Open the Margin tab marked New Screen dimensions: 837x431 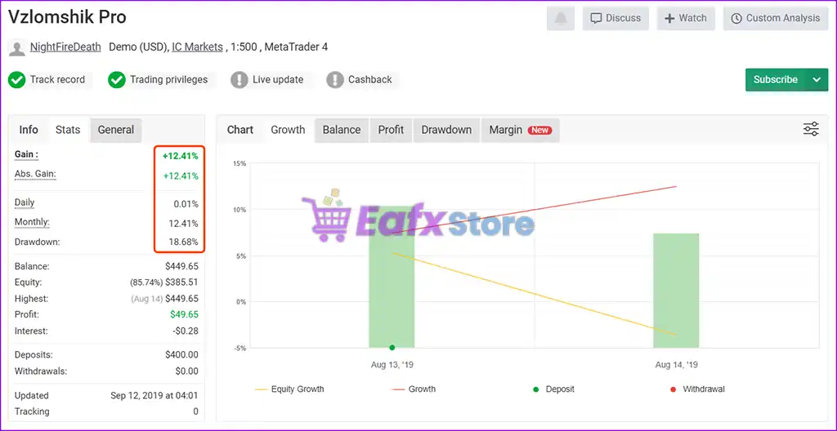click(x=521, y=130)
